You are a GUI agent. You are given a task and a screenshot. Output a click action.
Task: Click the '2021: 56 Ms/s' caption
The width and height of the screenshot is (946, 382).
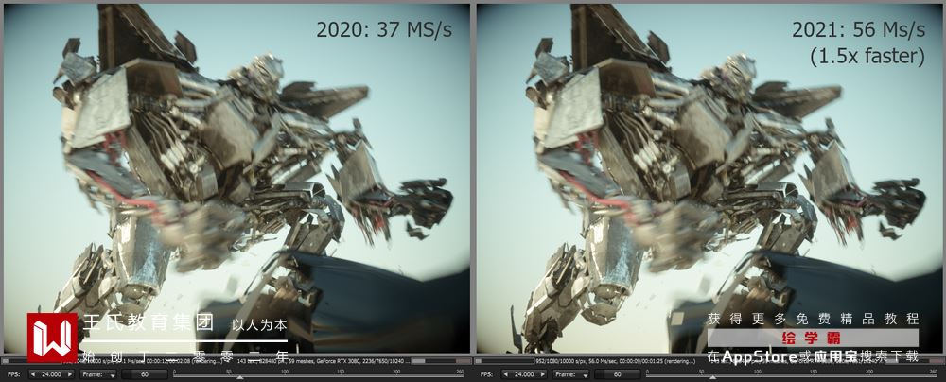coord(859,29)
